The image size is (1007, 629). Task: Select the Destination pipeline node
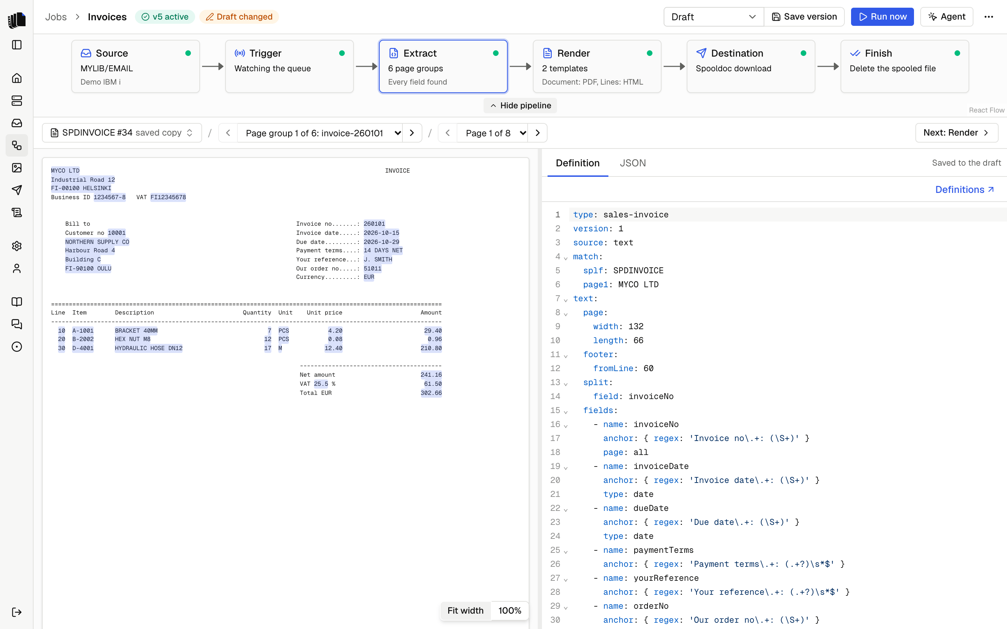point(751,66)
